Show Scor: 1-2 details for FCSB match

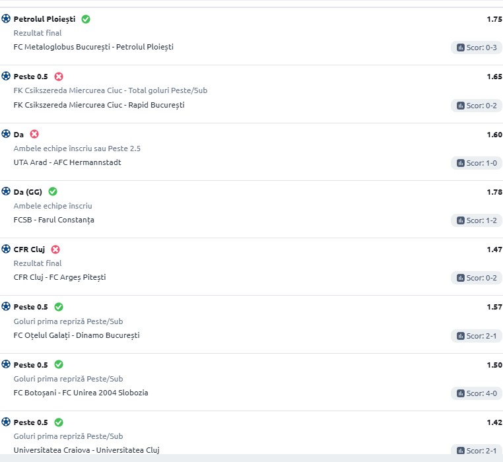[x=477, y=220]
